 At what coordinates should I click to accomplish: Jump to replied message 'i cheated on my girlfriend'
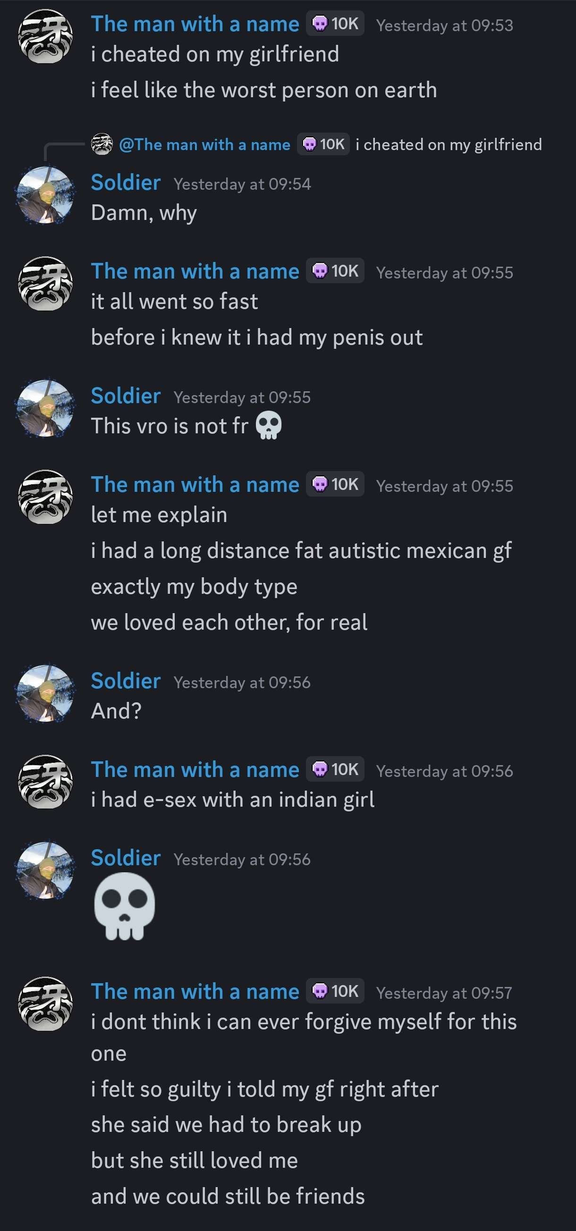click(449, 144)
